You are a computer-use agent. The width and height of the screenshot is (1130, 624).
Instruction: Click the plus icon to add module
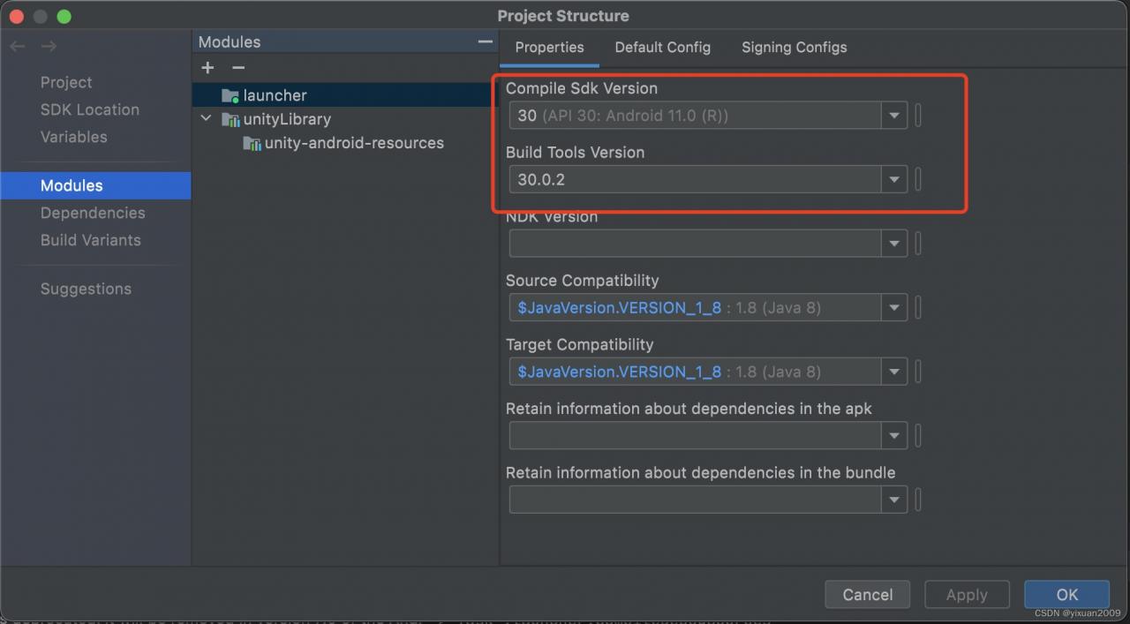click(x=207, y=68)
